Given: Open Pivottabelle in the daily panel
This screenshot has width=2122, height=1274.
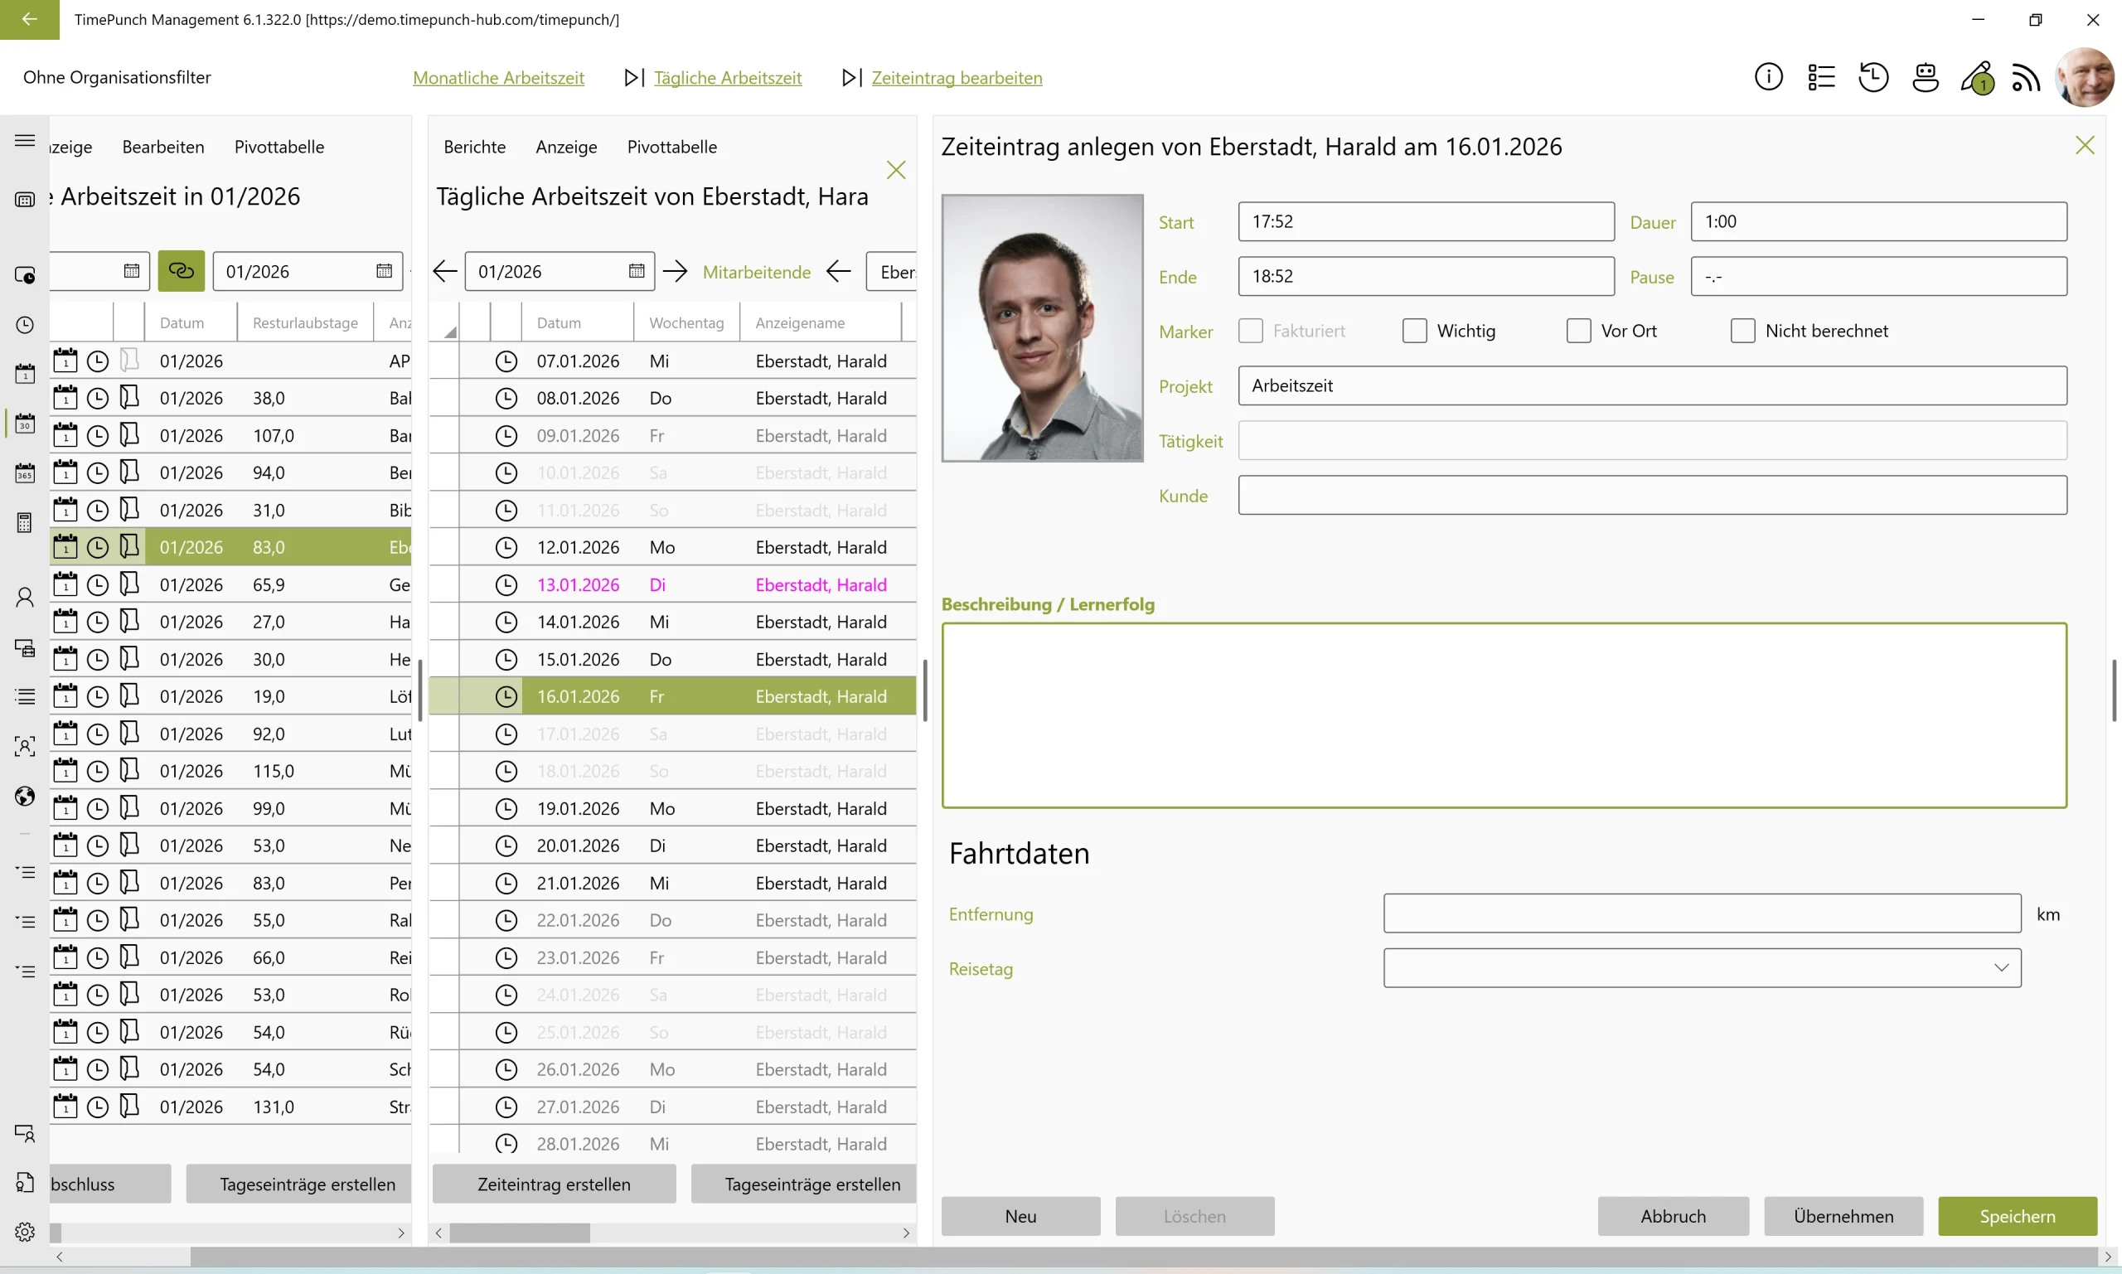Looking at the screenshot, I should (671, 147).
